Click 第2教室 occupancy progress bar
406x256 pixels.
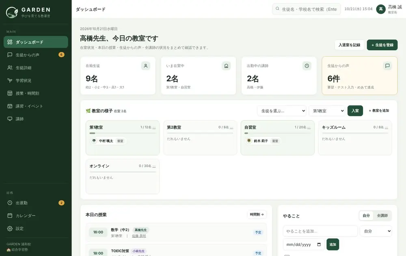pyautogui.click(x=200, y=133)
